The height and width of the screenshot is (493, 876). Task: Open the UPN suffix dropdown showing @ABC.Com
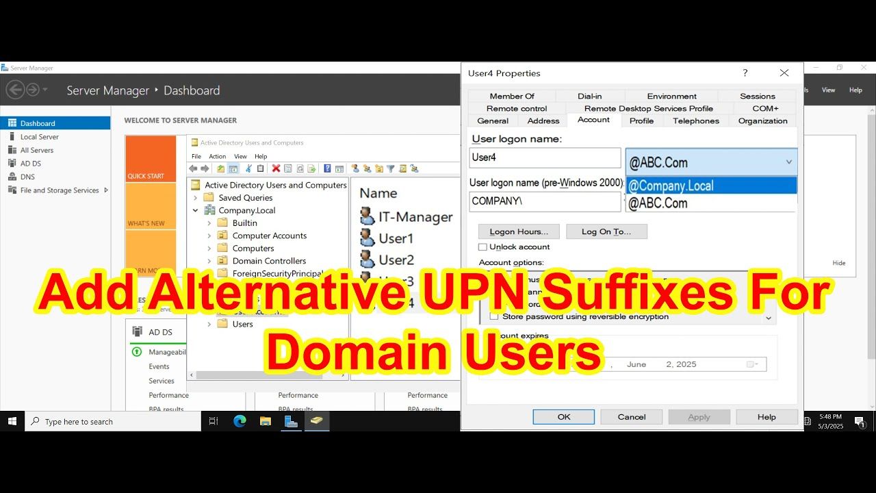(x=712, y=162)
